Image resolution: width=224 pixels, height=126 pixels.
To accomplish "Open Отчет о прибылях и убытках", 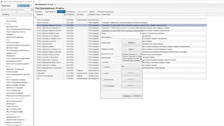I will [x=16, y=32].
